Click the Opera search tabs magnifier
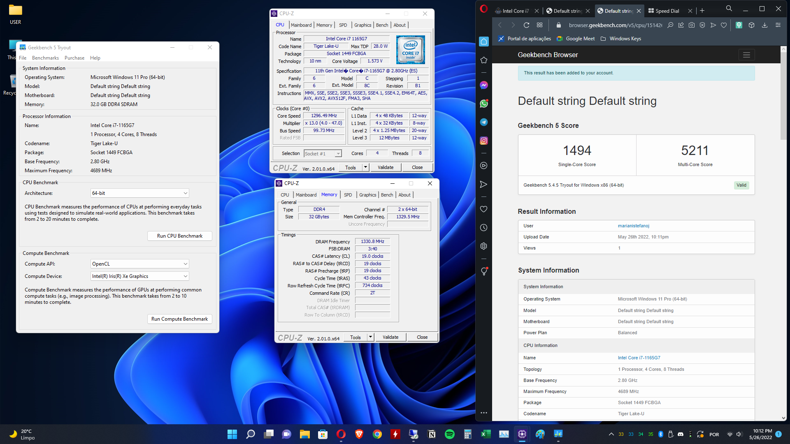 tap(729, 8)
